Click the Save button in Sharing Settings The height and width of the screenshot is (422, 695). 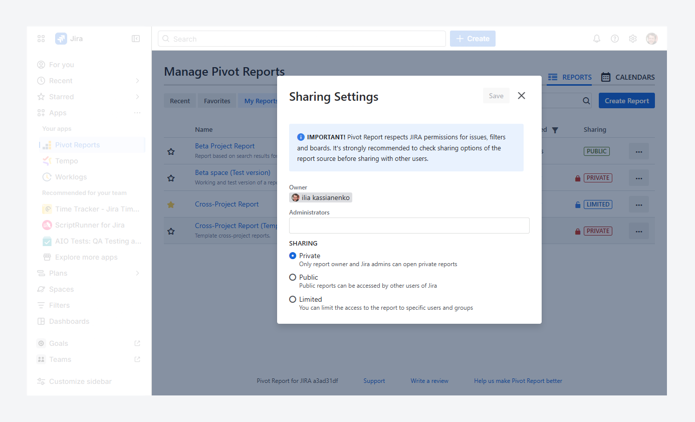[496, 96]
